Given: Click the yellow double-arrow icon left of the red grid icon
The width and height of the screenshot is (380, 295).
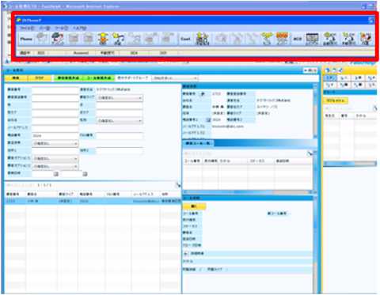Looking at the screenshot, I should point(267,39).
